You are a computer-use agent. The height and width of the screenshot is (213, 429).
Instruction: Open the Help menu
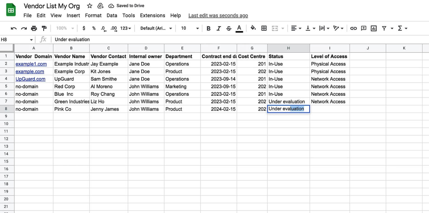175,15
